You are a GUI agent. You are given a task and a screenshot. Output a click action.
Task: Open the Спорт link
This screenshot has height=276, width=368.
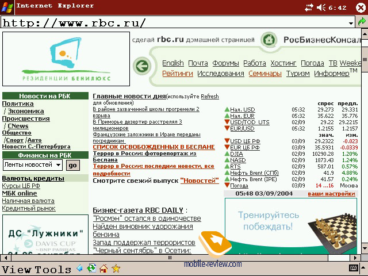click(15, 140)
